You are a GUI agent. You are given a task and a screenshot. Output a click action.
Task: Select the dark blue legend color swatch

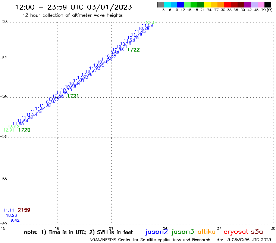[181, 4]
